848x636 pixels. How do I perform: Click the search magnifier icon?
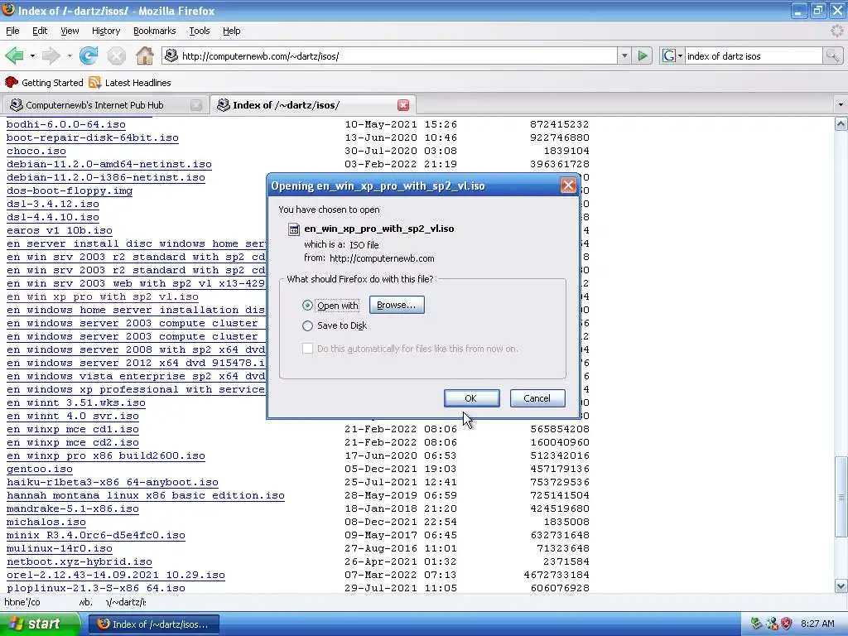832,55
